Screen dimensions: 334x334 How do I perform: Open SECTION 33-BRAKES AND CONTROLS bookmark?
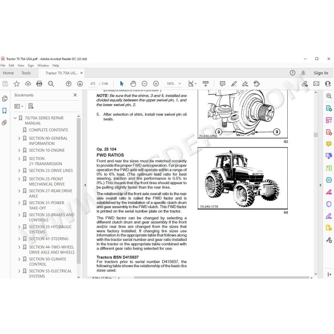(x=52, y=217)
